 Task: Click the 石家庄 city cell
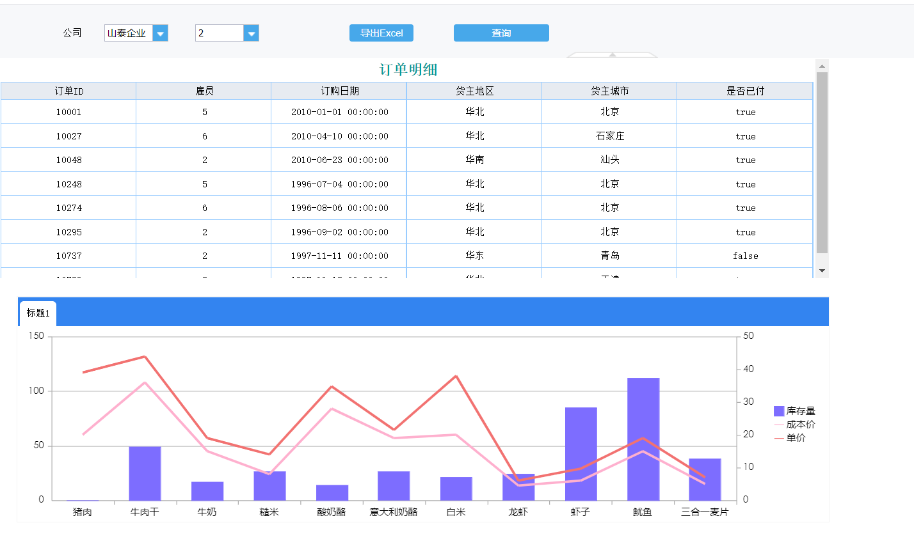pos(609,136)
